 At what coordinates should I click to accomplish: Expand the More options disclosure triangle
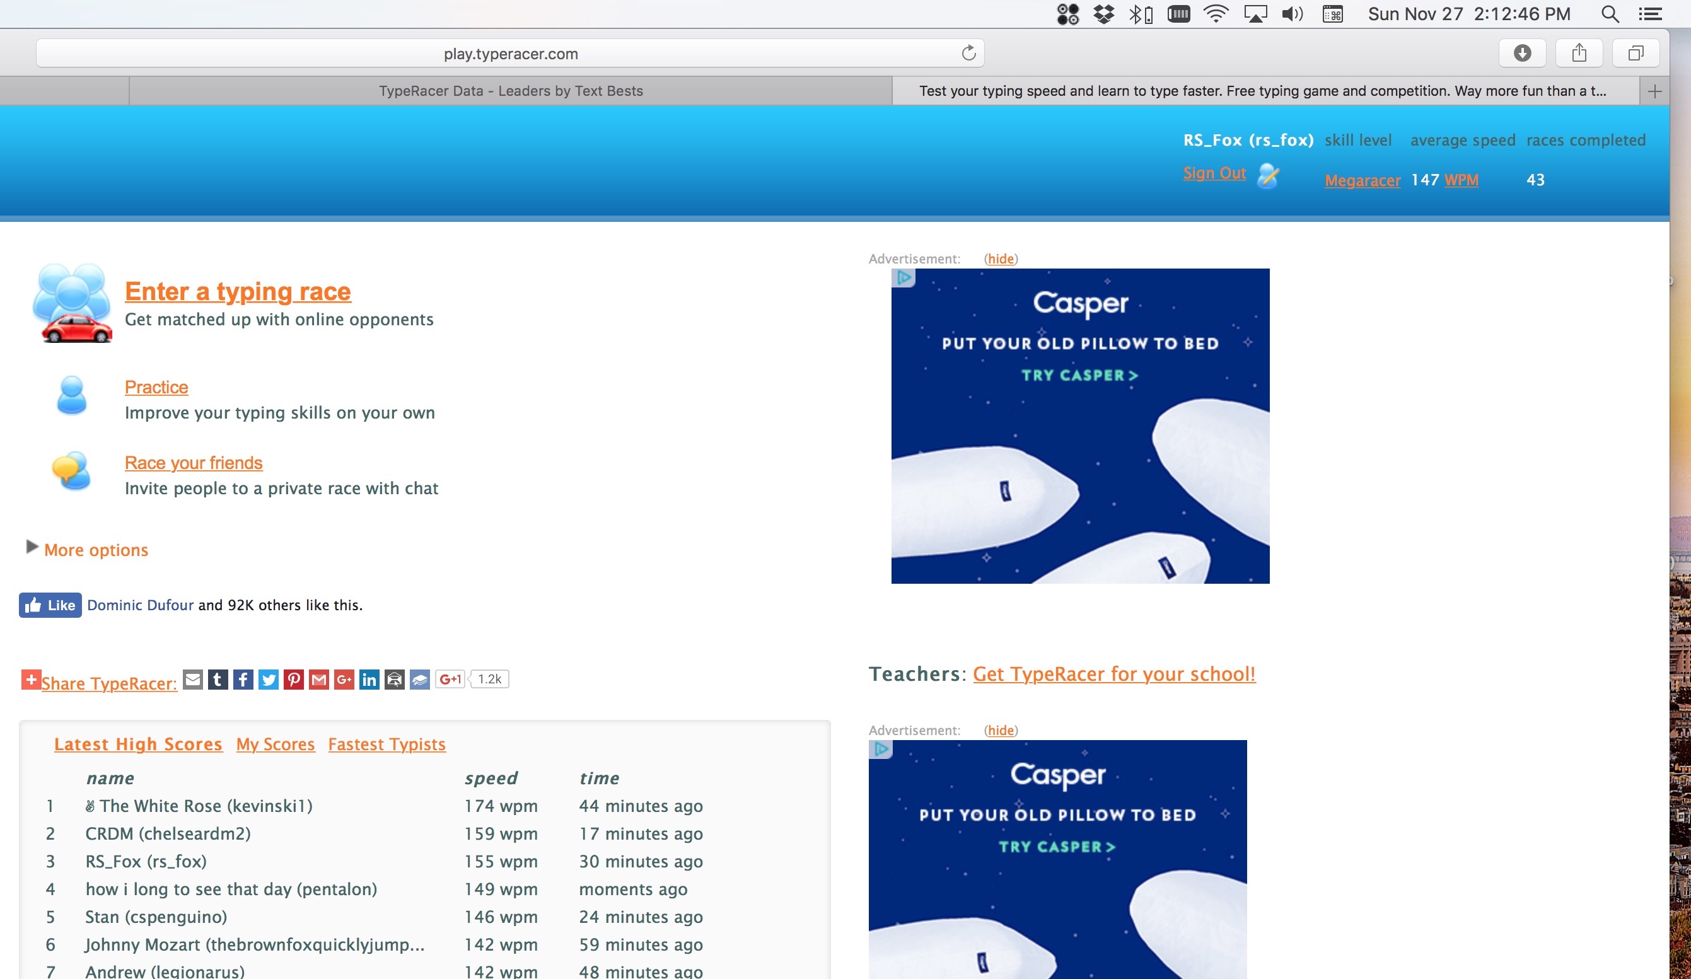[x=32, y=547]
